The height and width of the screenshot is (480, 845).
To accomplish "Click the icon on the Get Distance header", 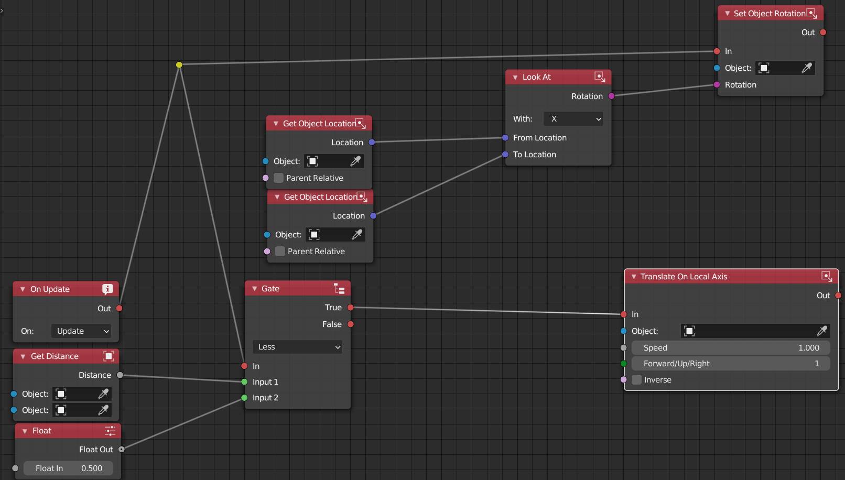I will (x=109, y=356).
